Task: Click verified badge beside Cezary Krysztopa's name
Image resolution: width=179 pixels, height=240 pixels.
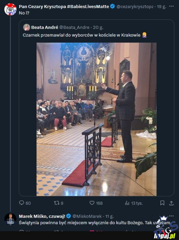Action: pos(112,6)
